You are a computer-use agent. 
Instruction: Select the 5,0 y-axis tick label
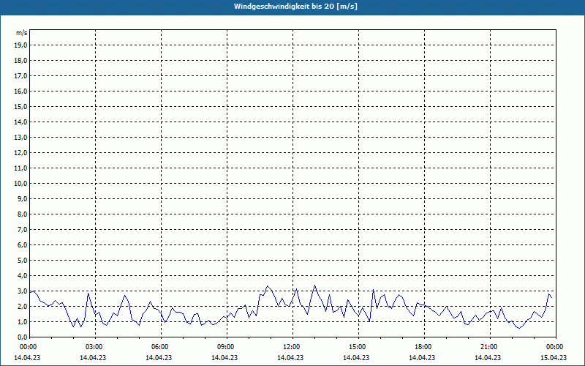(x=22, y=261)
